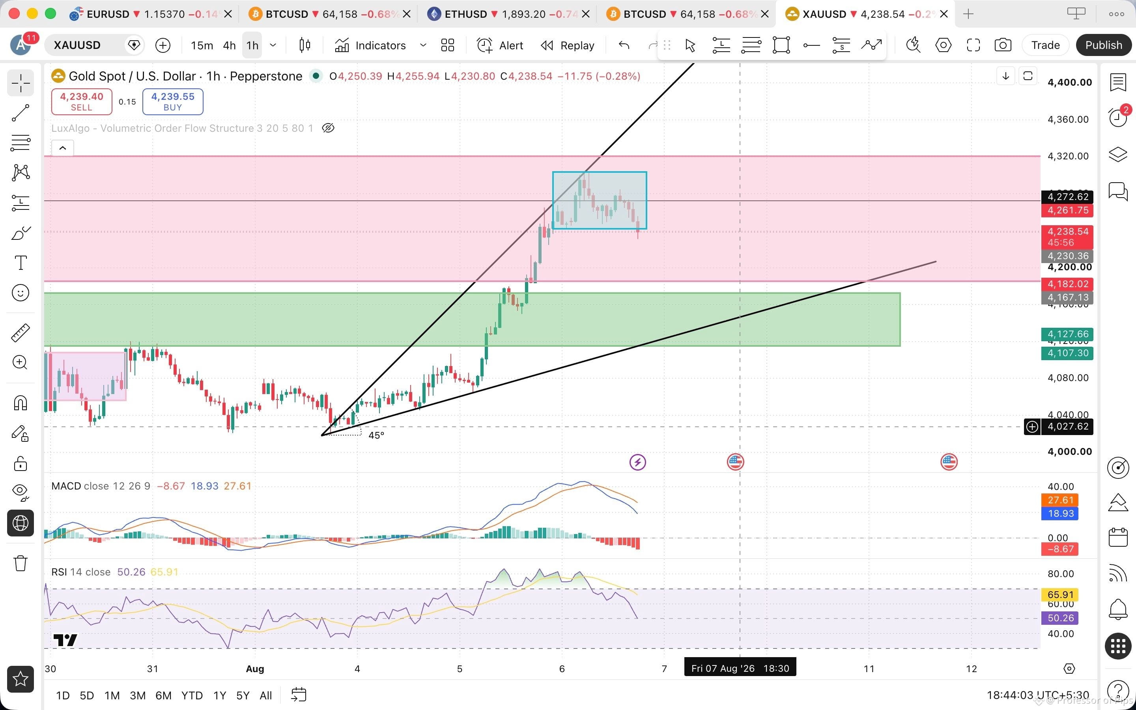Open the layout setup grid icon
Viewport: 1136px width, 710px height.
pyautogui.click(x=447, y=45)
